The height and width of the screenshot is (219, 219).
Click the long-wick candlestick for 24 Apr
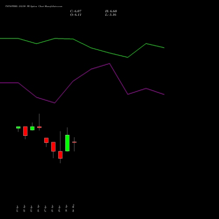pyautogui.click(x=39, y=127)
